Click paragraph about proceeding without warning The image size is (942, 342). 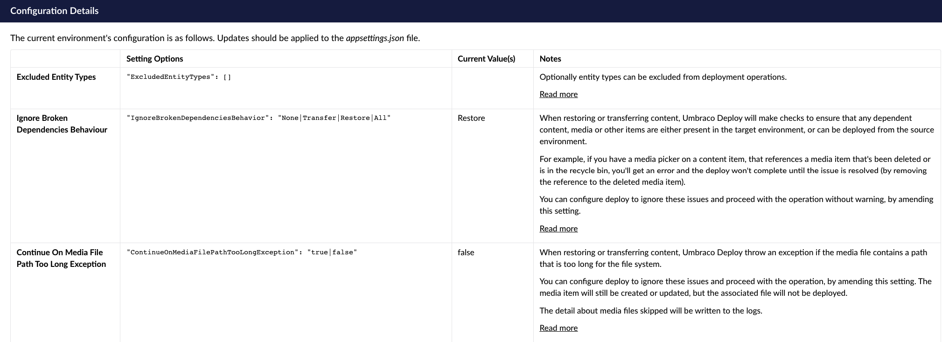(x=736, y=205)
